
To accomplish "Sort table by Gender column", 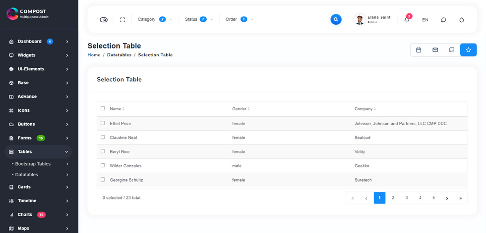I will click(x=241, y=109).
